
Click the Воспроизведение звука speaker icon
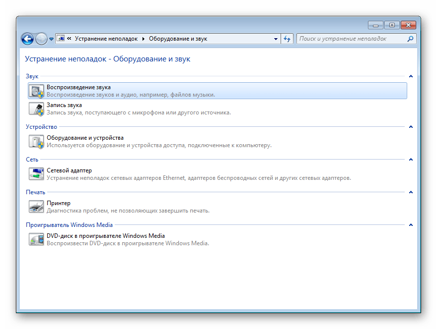[36, 91]
